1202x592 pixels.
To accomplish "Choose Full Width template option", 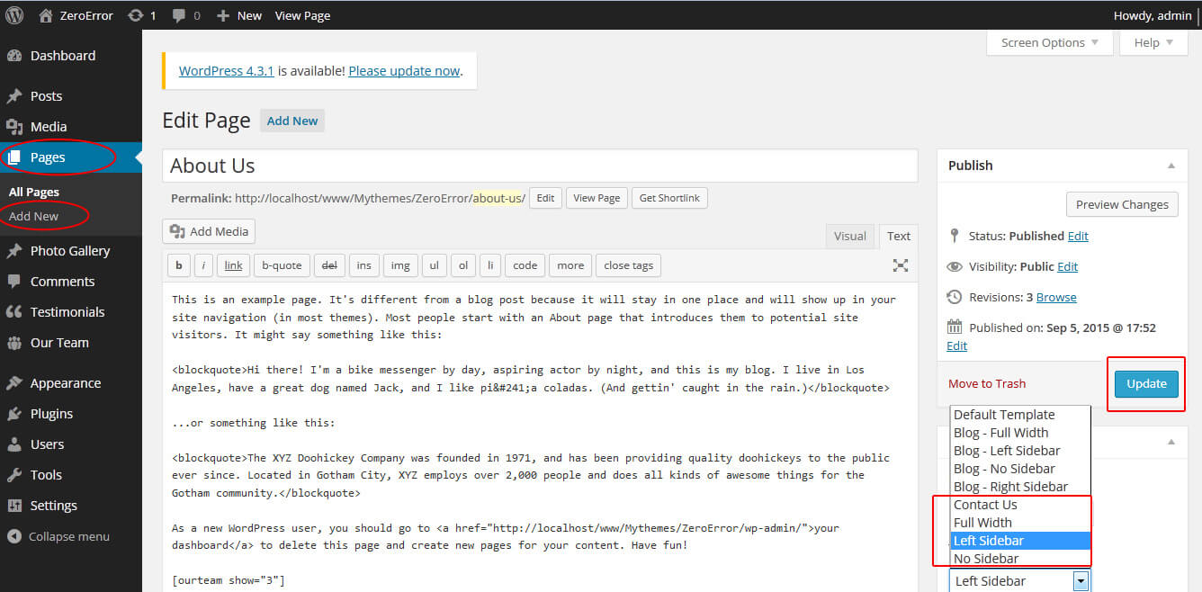I will pyautogui.click(x=1020, y=523).
